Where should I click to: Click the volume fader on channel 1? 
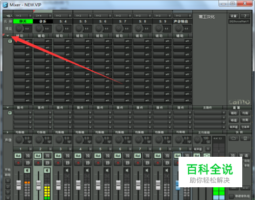tap(18, 185)
